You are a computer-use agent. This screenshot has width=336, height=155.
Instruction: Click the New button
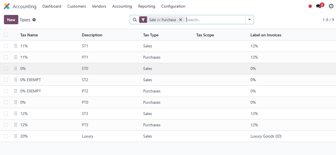pyautogui.click(x=11, y=20)
